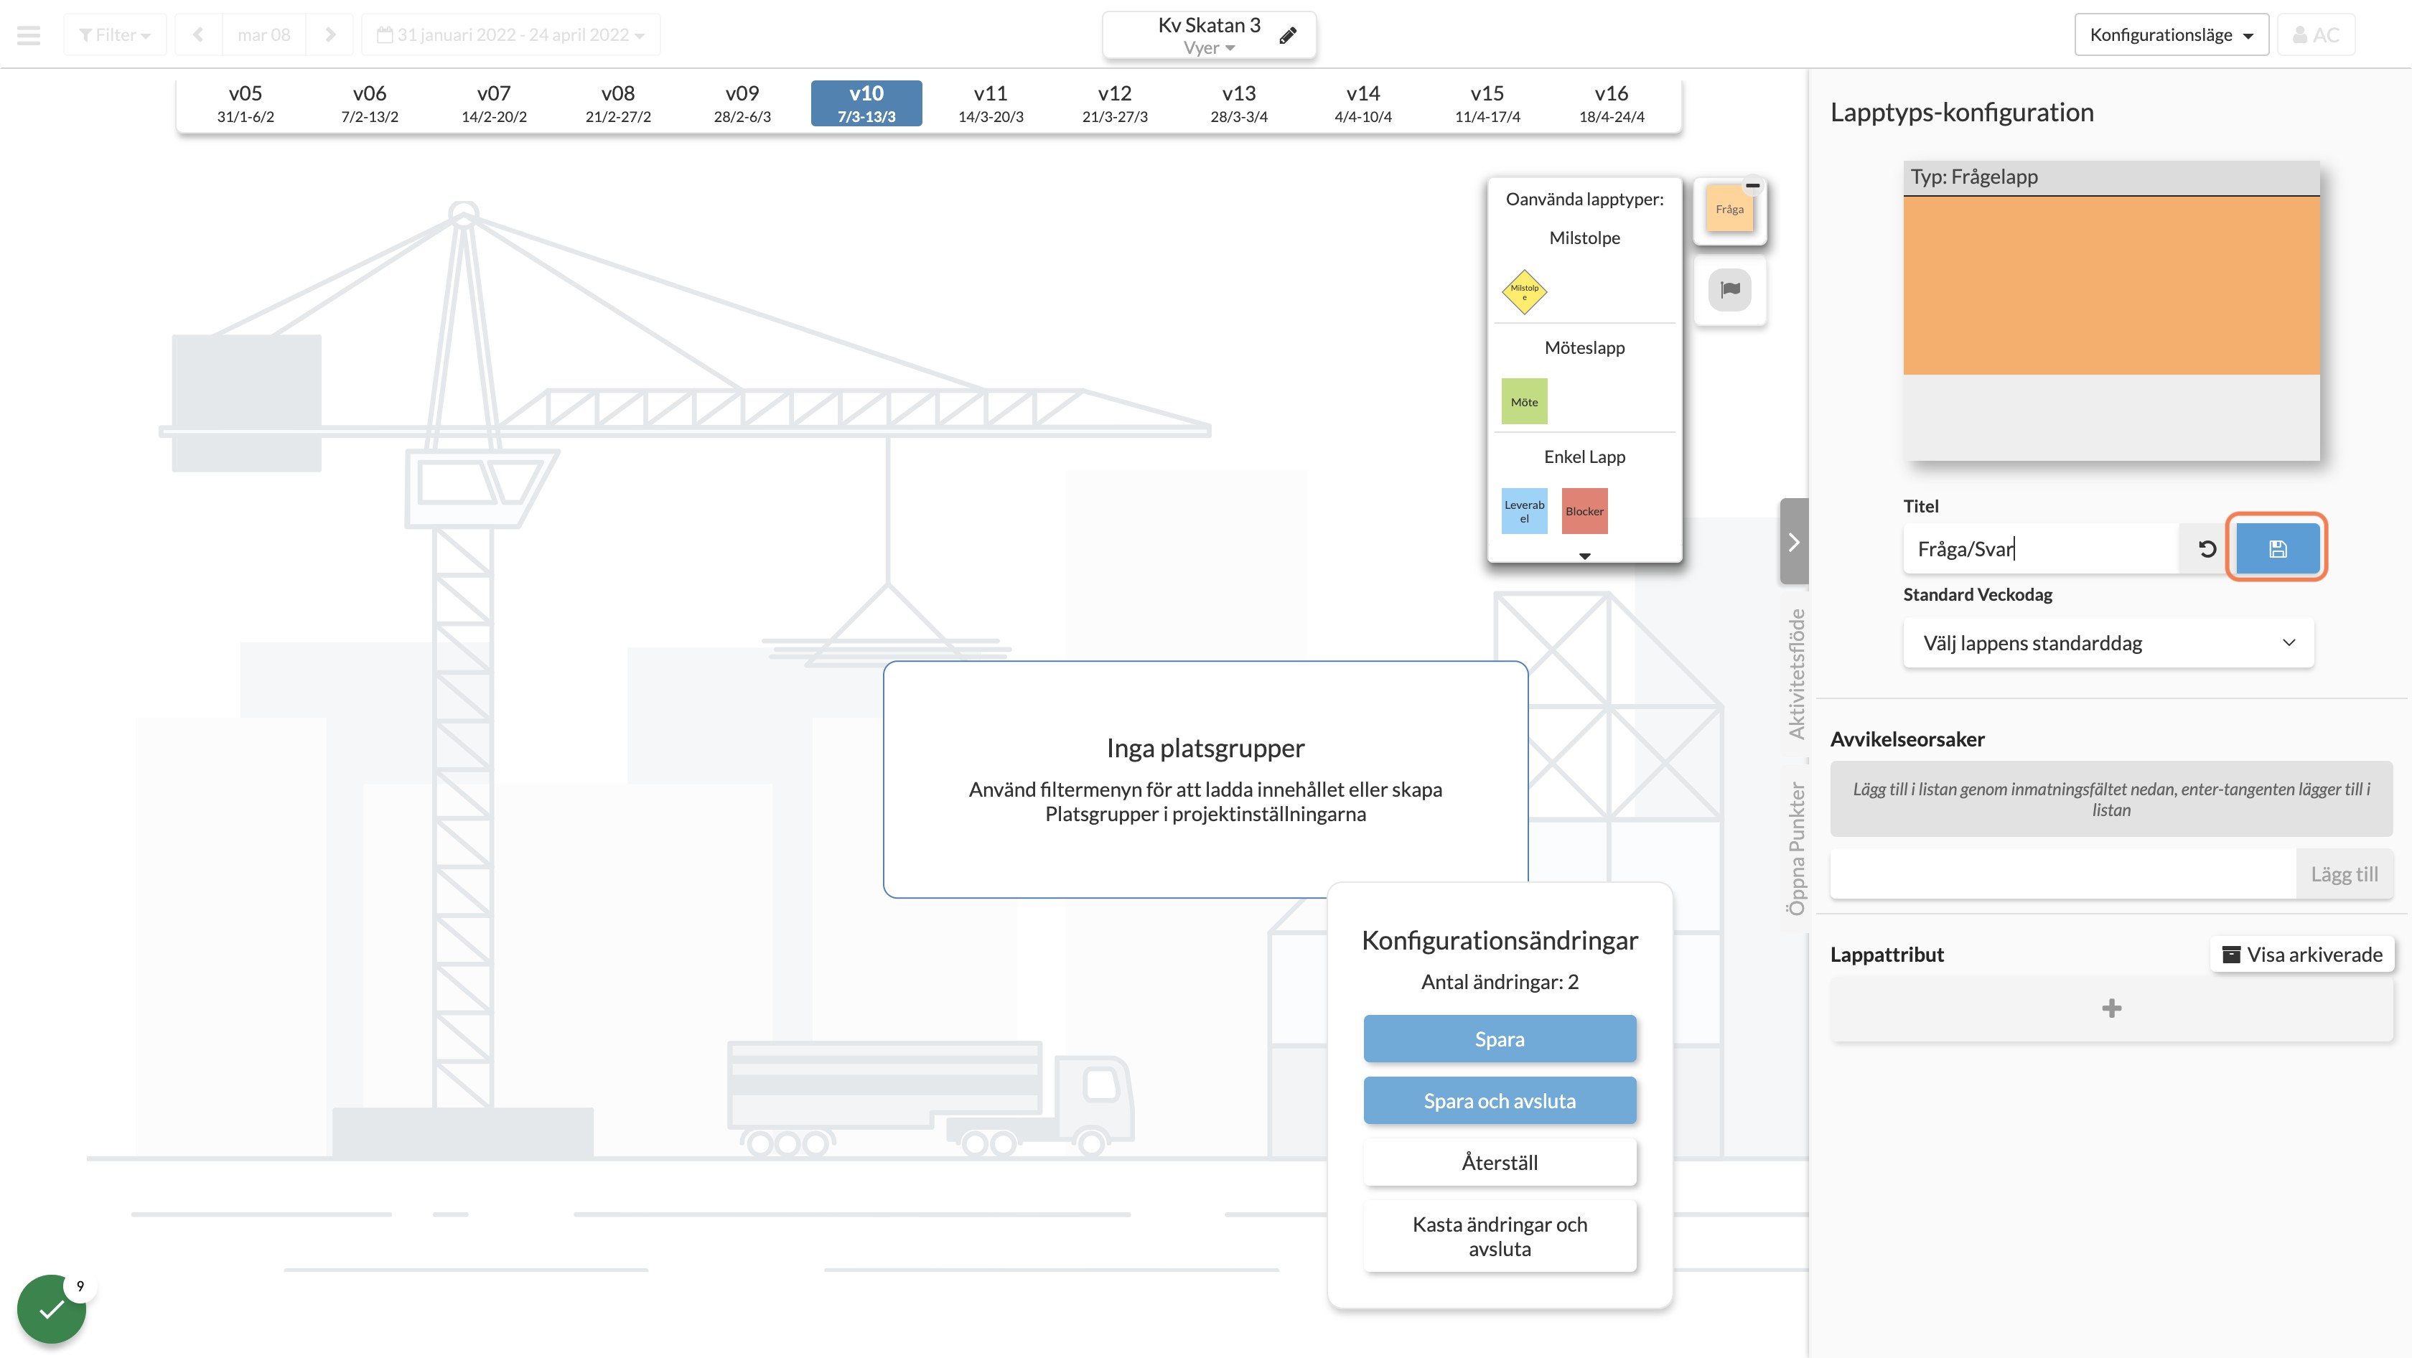
Task: Click the Spara button
Action: pyautogui.click(x=1499, y=1039)
